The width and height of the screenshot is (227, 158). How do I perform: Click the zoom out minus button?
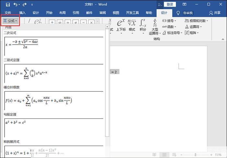point(181,155)
